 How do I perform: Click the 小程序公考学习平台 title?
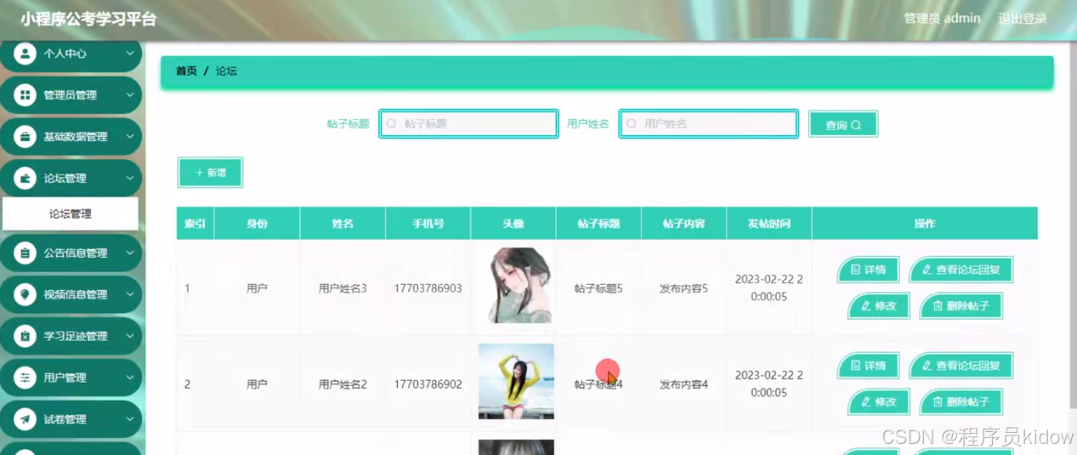pyautogui.click(x=88, y=20)
